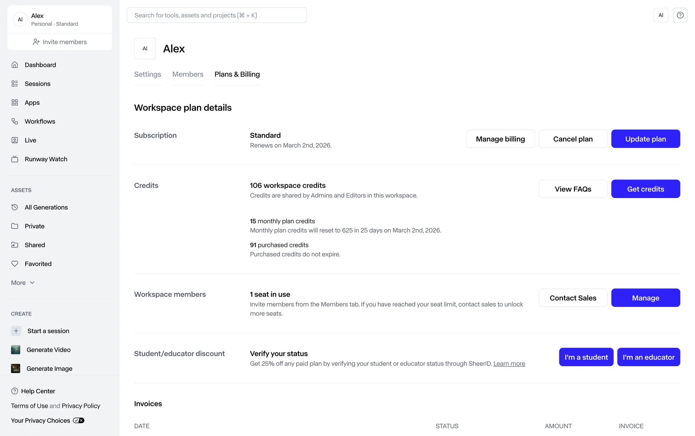Click the Private folder icon
The image size is (695, 436).
pos(14,226)
